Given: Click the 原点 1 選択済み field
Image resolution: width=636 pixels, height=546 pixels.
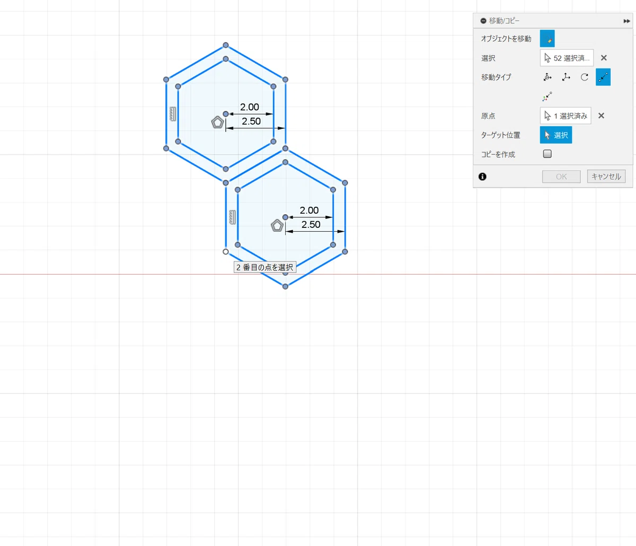Looking at the screenshot, I should [x=566, y=116].
